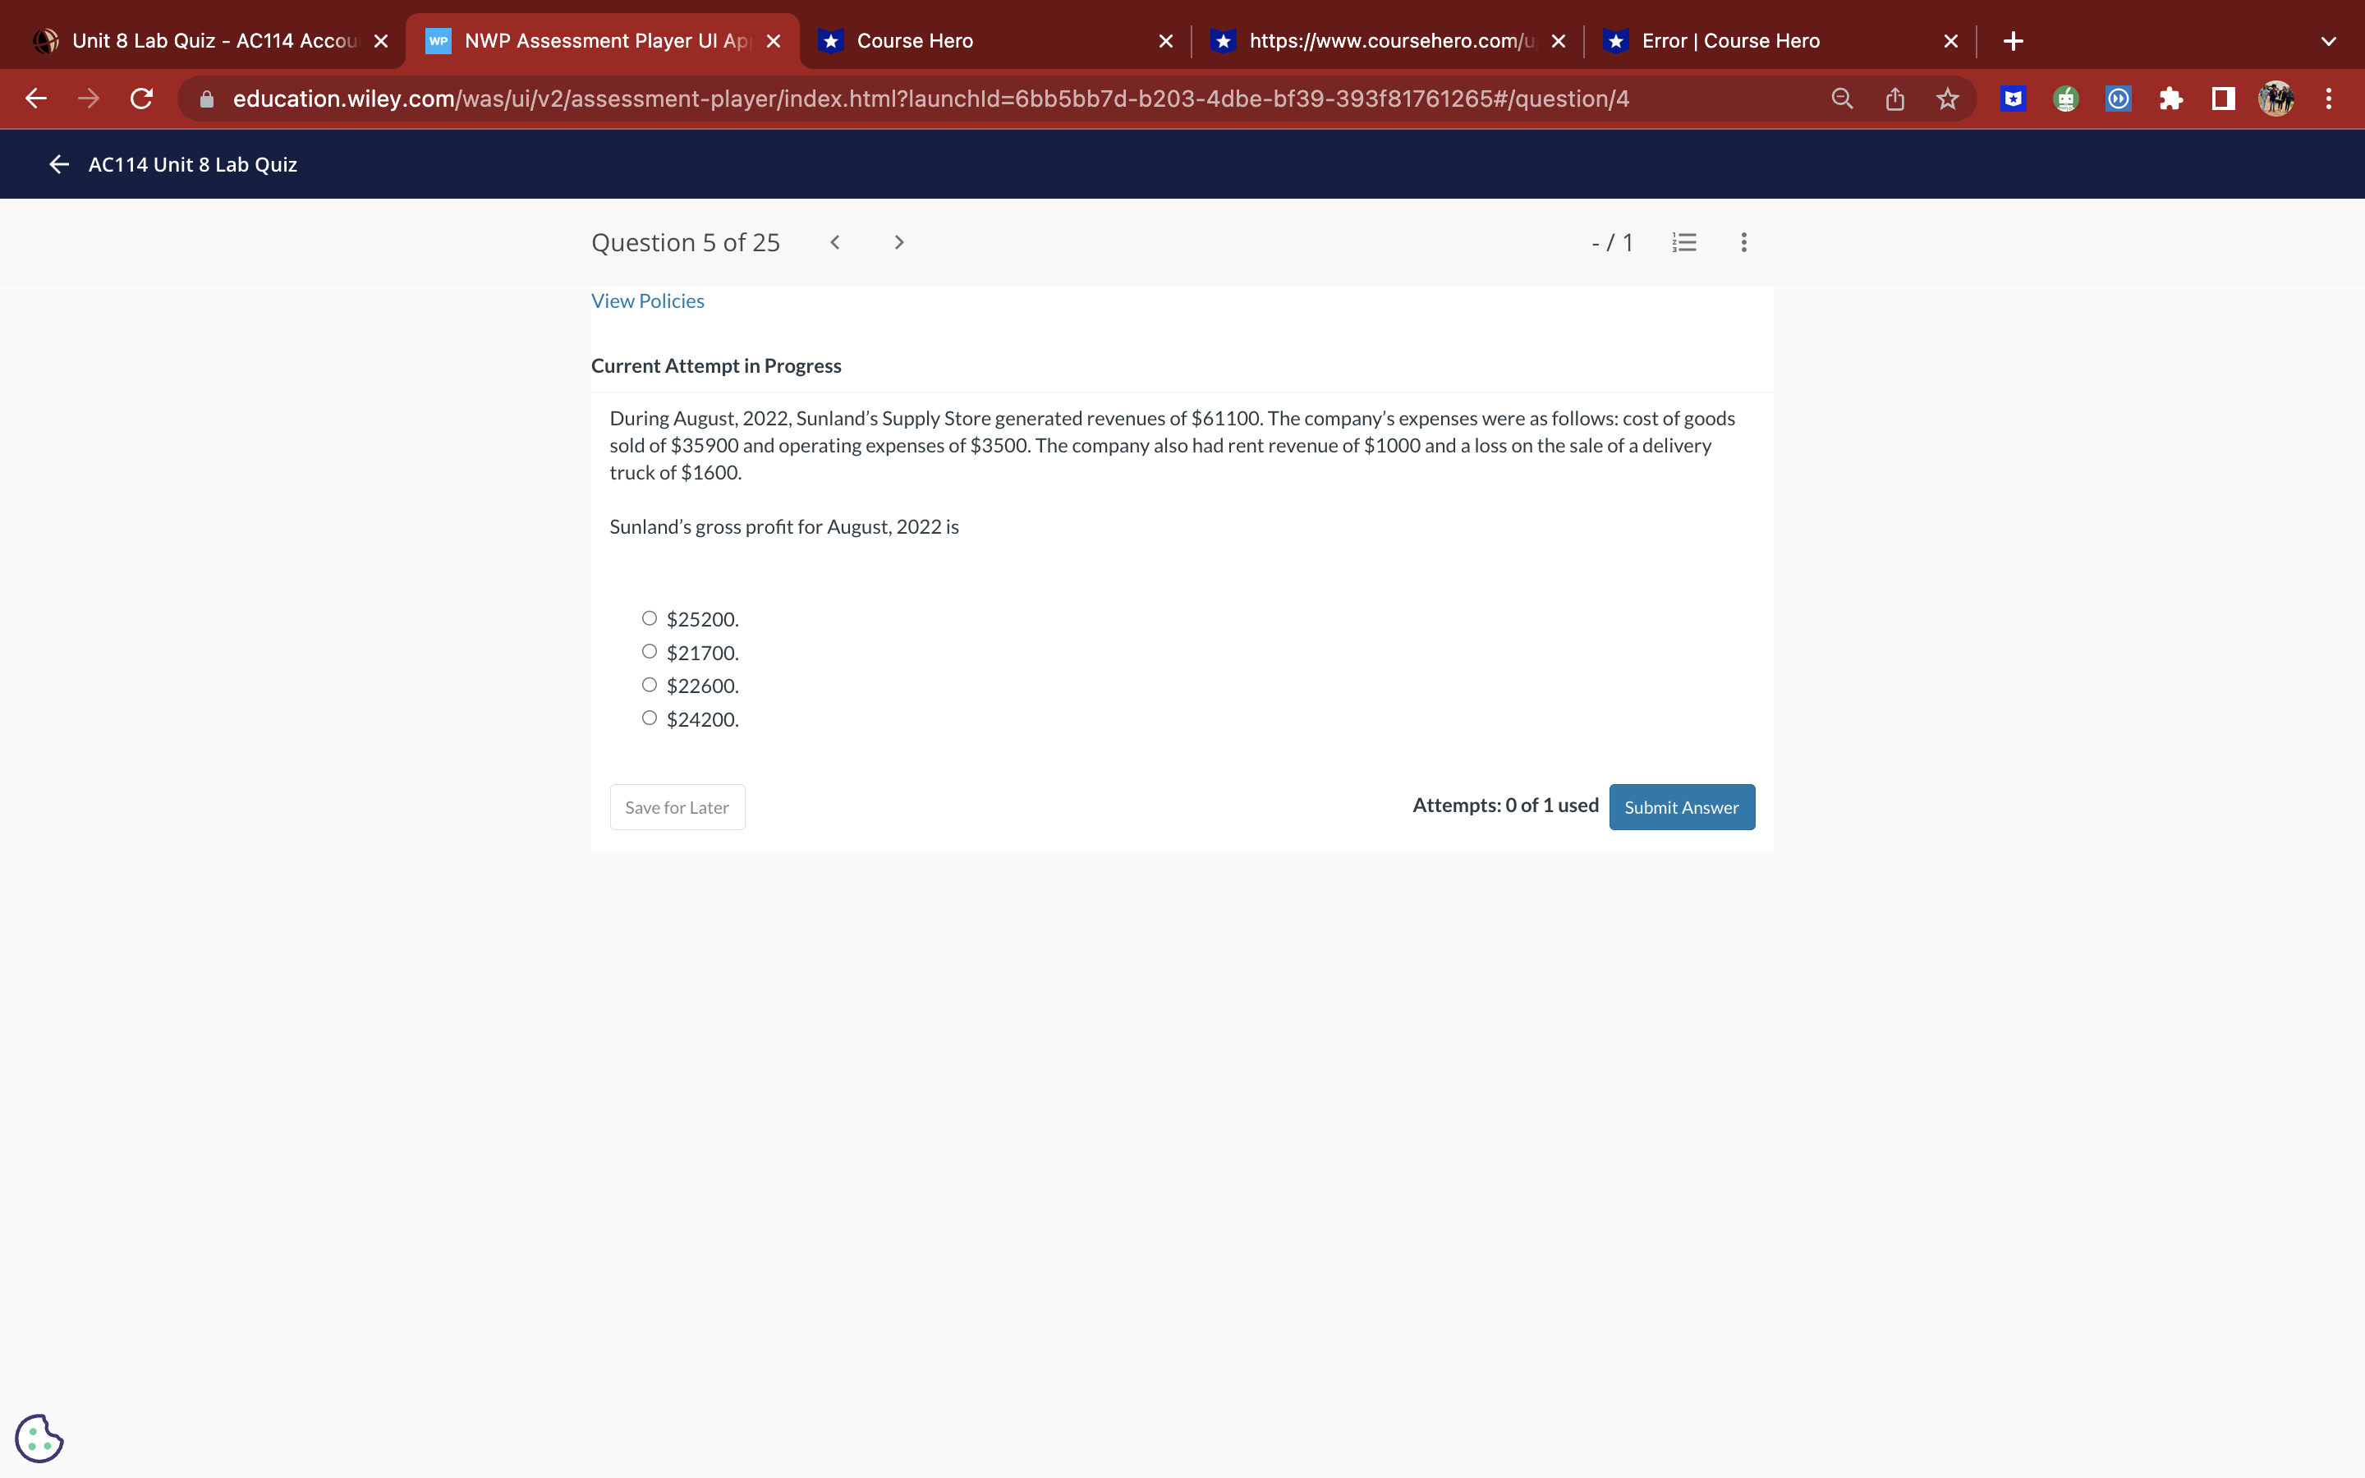Choose the $22600 radio button
Image resolution: width=2365 pixels, height=1478 pixels.
[649, 684]
